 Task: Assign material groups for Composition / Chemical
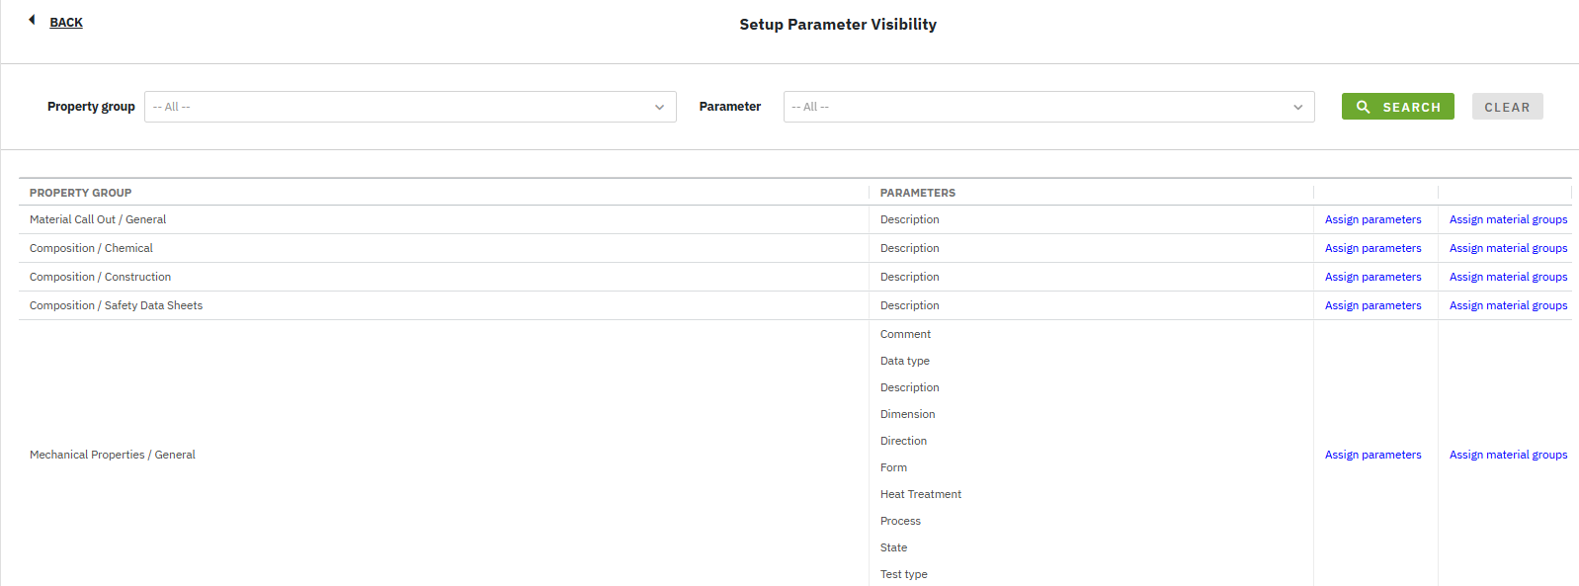click(1508, 248)
